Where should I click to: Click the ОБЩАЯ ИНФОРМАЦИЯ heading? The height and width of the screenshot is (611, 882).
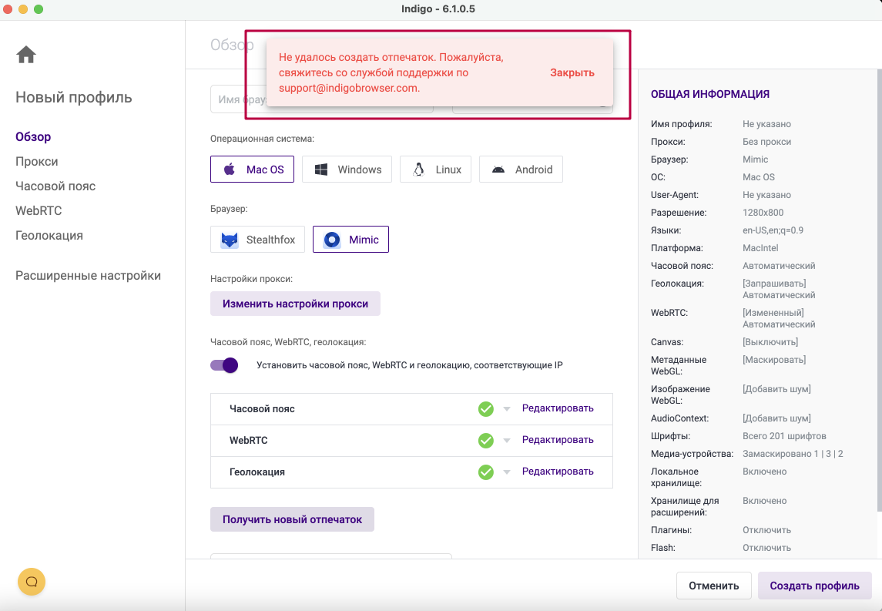[710, 95]
